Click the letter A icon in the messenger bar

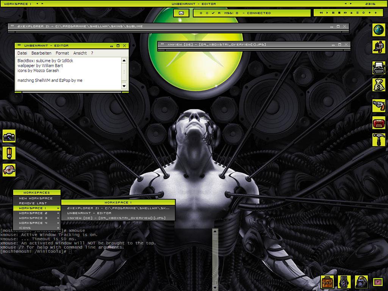coord(219,13)
